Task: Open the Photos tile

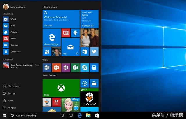Action: 89,38
